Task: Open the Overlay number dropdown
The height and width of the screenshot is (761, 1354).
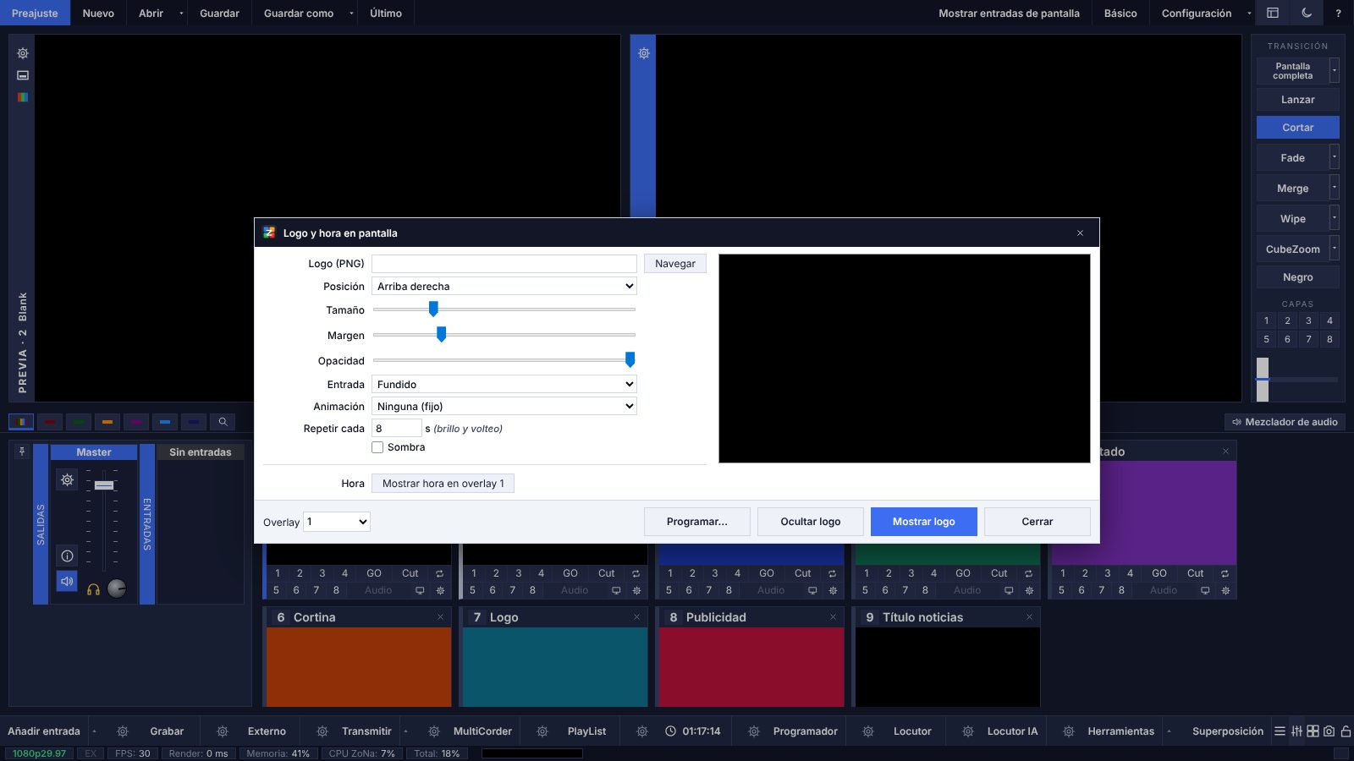Action: click(x=337, y=522)
